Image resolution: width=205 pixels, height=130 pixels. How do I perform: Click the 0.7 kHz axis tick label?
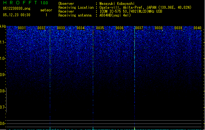point(3,107)
